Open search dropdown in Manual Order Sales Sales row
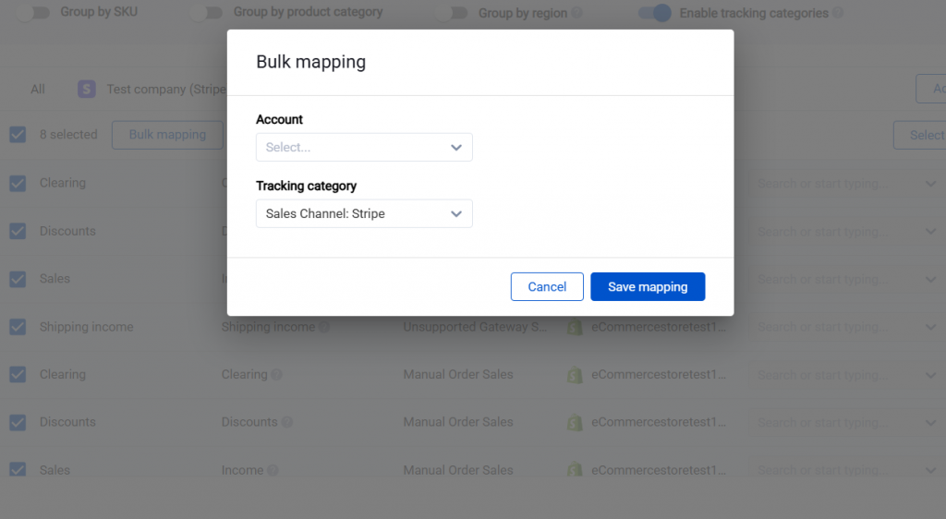The image size is (946, 519). point(847,468)
